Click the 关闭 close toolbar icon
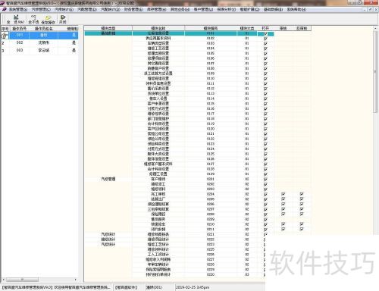 63,19
